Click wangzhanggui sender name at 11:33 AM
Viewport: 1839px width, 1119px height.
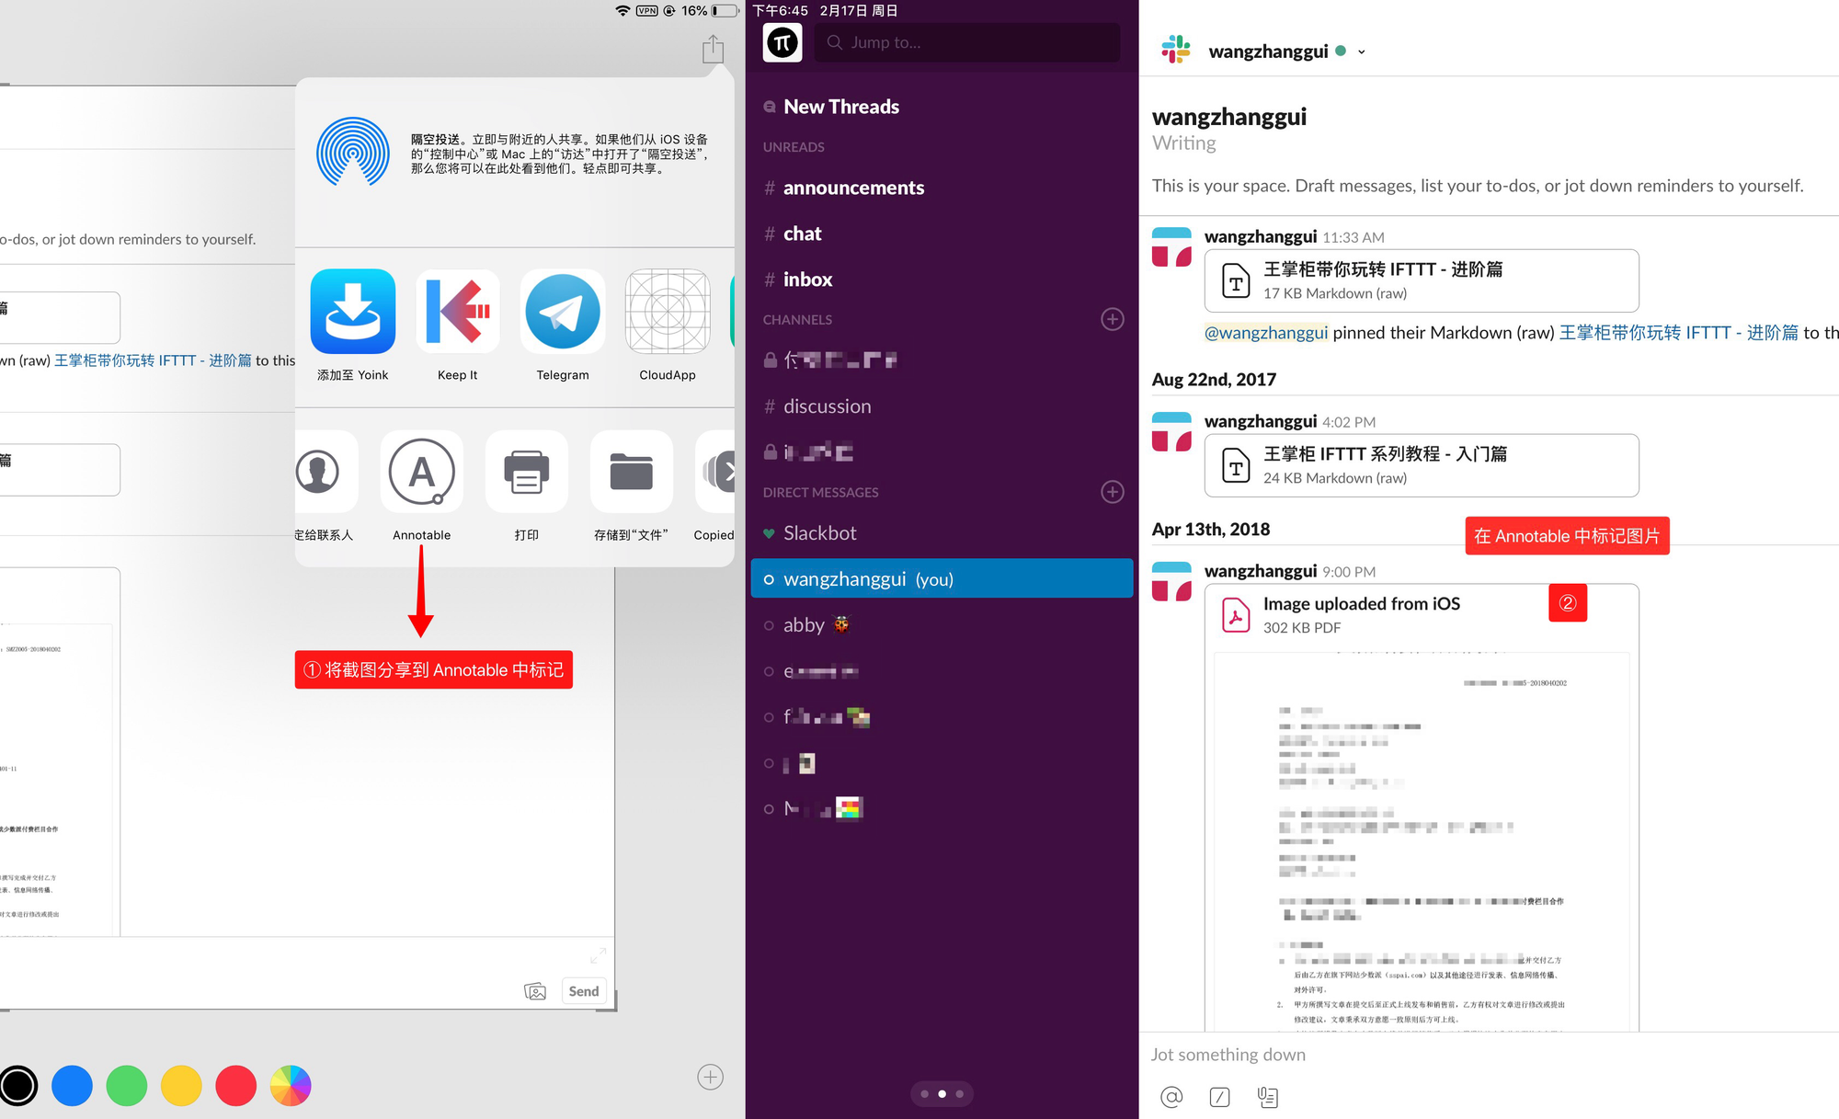point(1261,236)
